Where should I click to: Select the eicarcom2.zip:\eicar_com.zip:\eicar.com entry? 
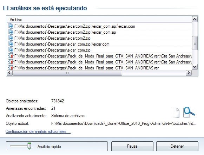(x=99, y=26)
